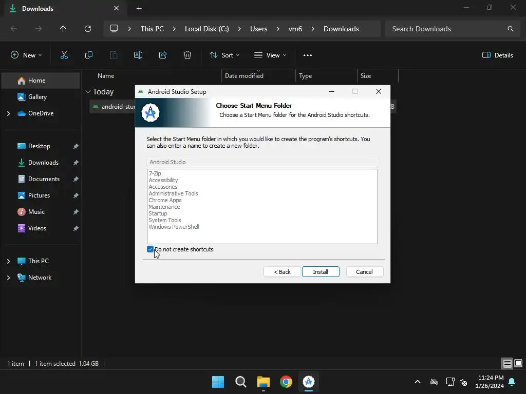Viewport: 526px width, 394px height.
Task: Open the Windows Start button
Action: click(218, 382)
